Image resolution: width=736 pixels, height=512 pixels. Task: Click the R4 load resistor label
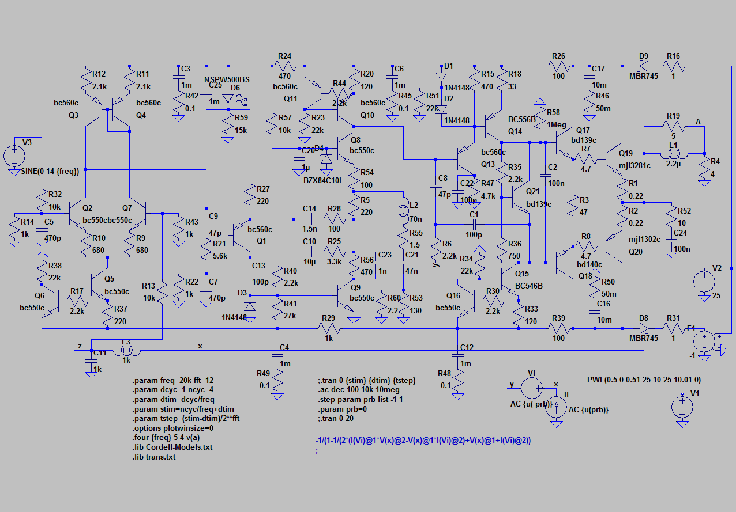[x=715, y=161]
